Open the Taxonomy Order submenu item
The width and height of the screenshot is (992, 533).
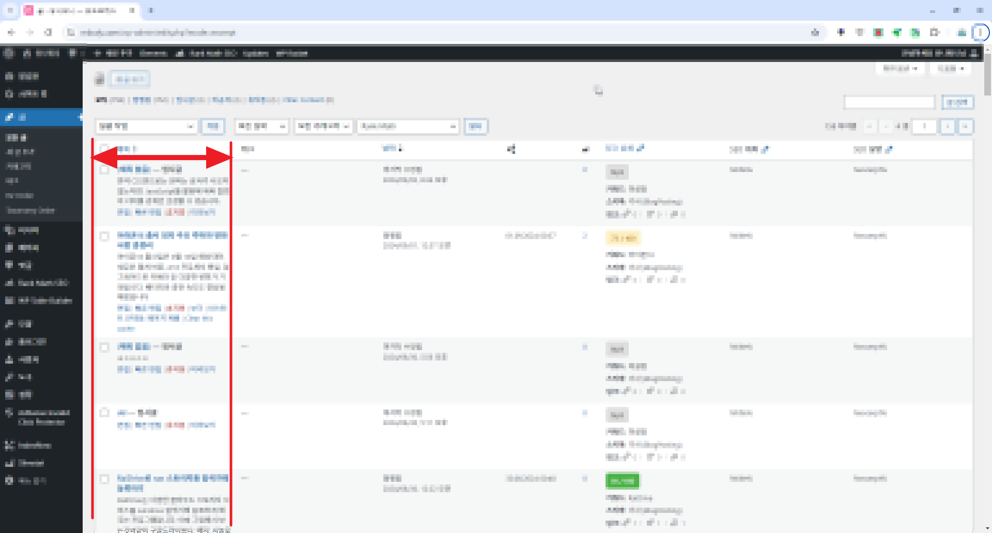tap(30, 210)
